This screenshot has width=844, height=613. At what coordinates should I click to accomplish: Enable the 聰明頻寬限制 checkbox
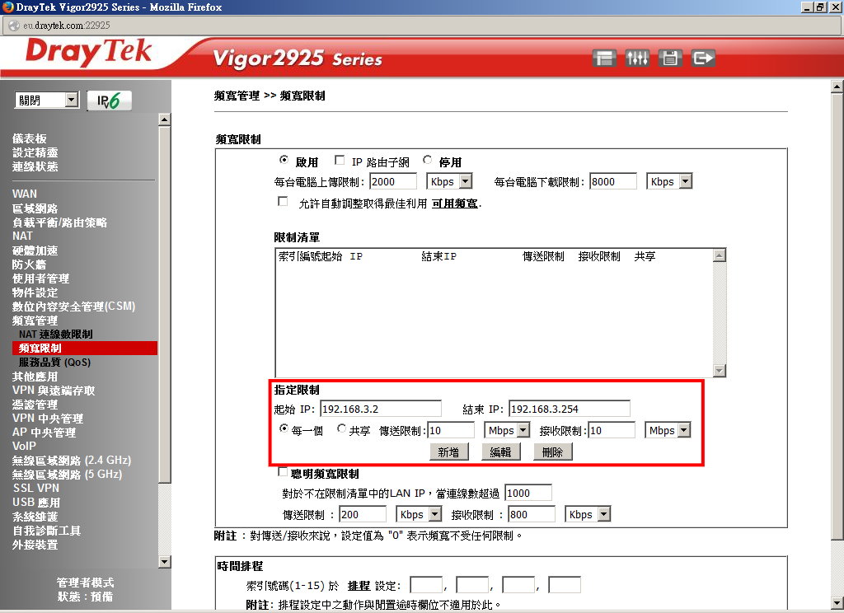pyautogui.click(x=283, y=473)
